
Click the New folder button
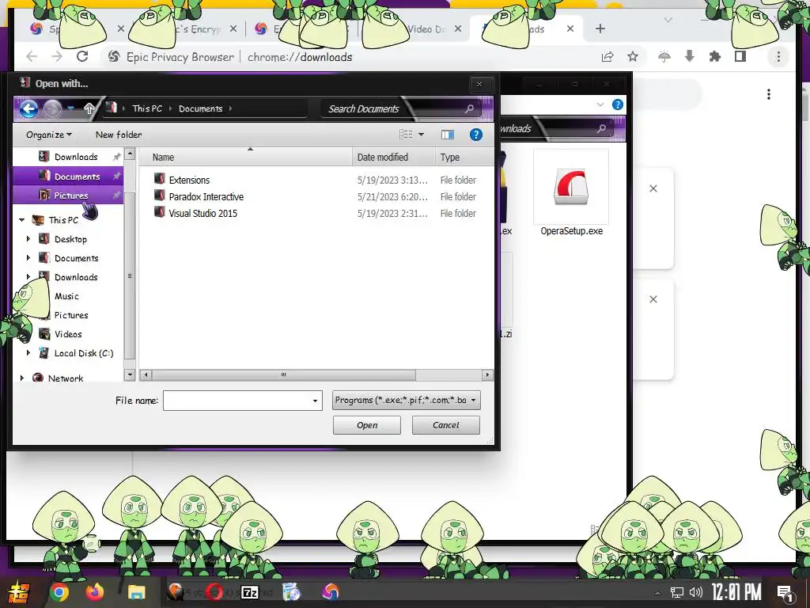point(119,135)
